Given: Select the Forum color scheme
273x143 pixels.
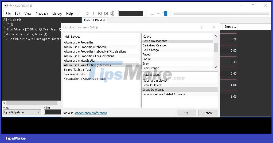Looking at the screenshot, I should click(x=177, y=59).
